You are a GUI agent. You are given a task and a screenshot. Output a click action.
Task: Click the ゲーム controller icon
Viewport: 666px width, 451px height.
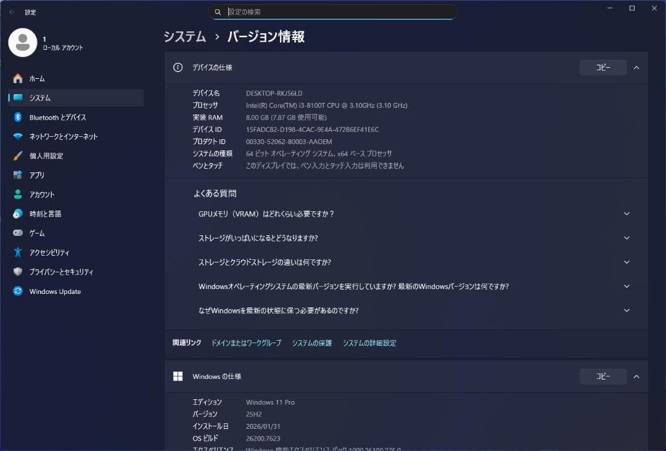coord(18,233)
